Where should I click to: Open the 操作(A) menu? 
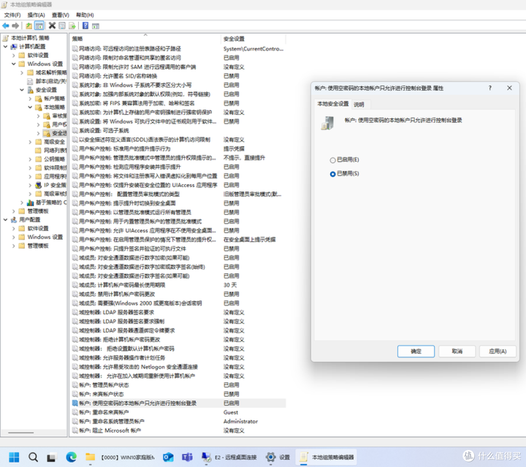click(x=36, y=15)
